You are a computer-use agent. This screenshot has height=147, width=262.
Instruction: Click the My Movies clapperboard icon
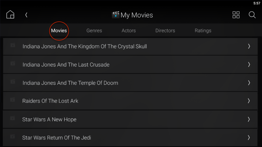[x=116, y=15]
